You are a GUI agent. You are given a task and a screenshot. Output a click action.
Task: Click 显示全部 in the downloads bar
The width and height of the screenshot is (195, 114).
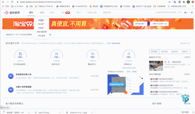[x=185, y=112]
